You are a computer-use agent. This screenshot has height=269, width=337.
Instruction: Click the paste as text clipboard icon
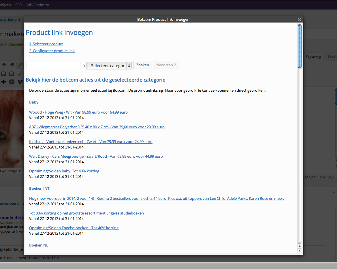point(3,74)
